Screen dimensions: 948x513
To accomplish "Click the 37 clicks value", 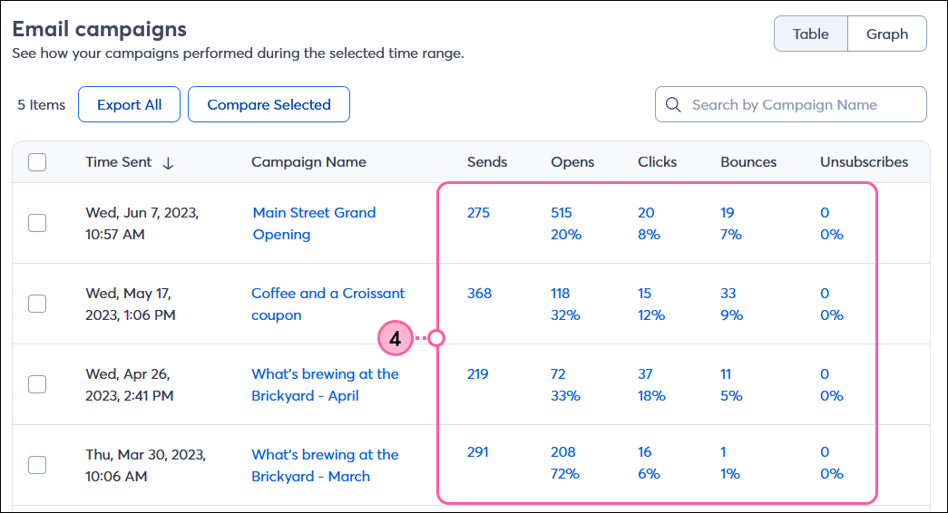I will (x=645, y=374).
